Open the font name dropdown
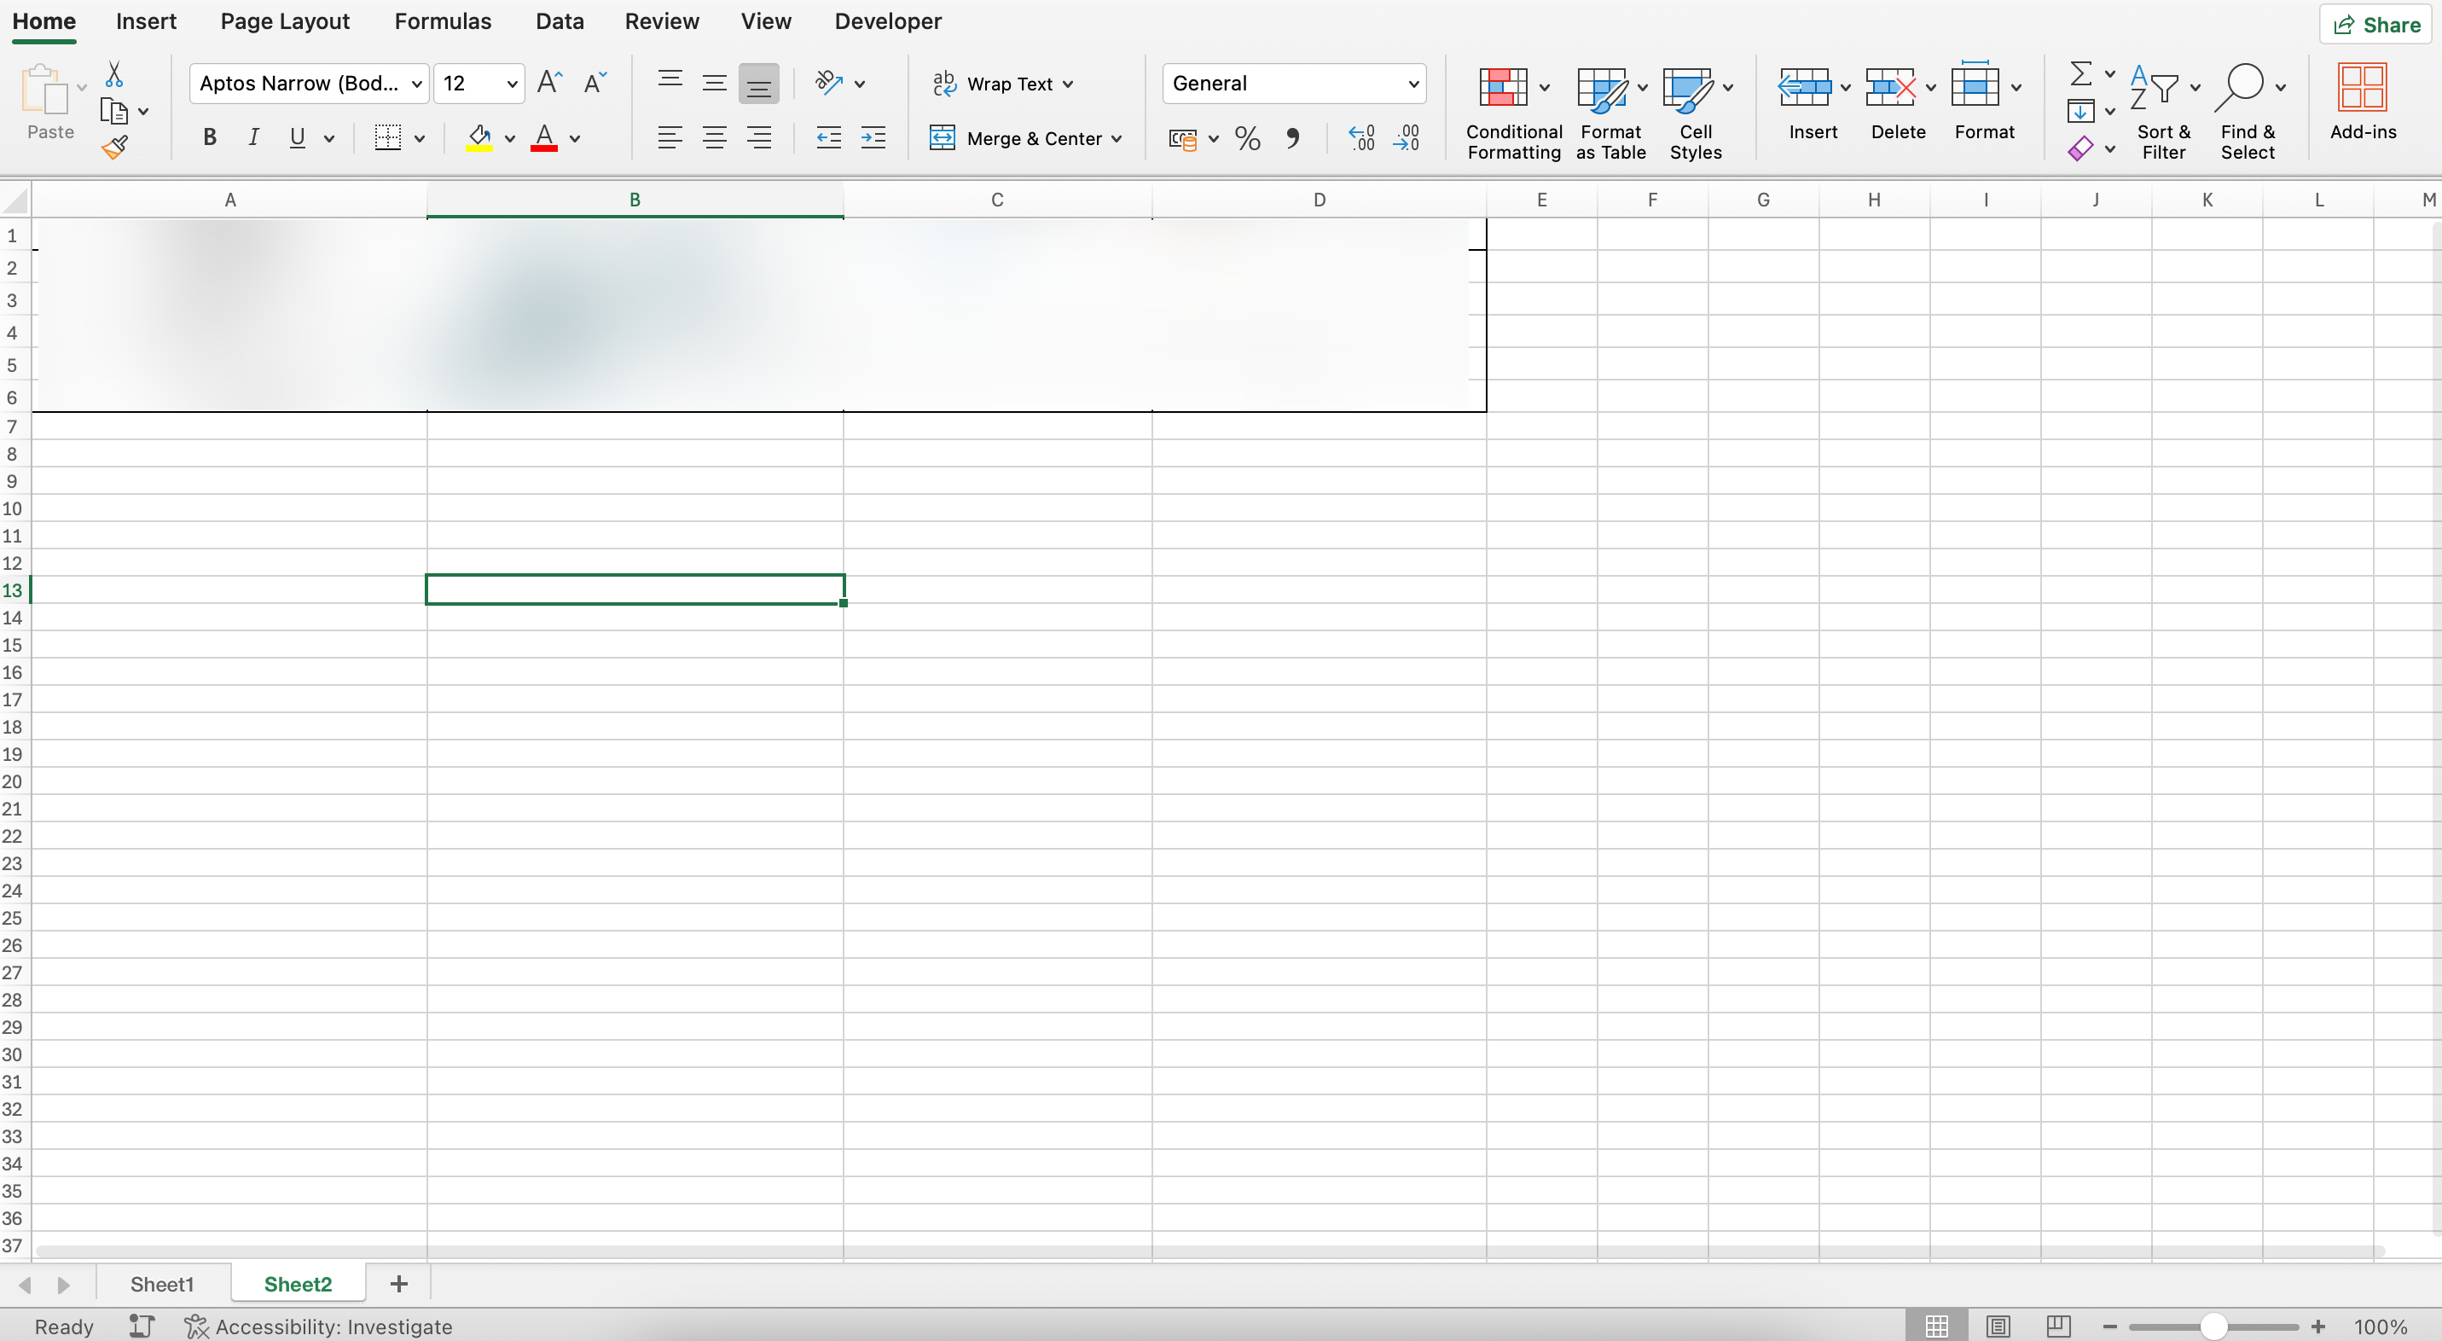2442x1341 pixels. click(416, 84)
